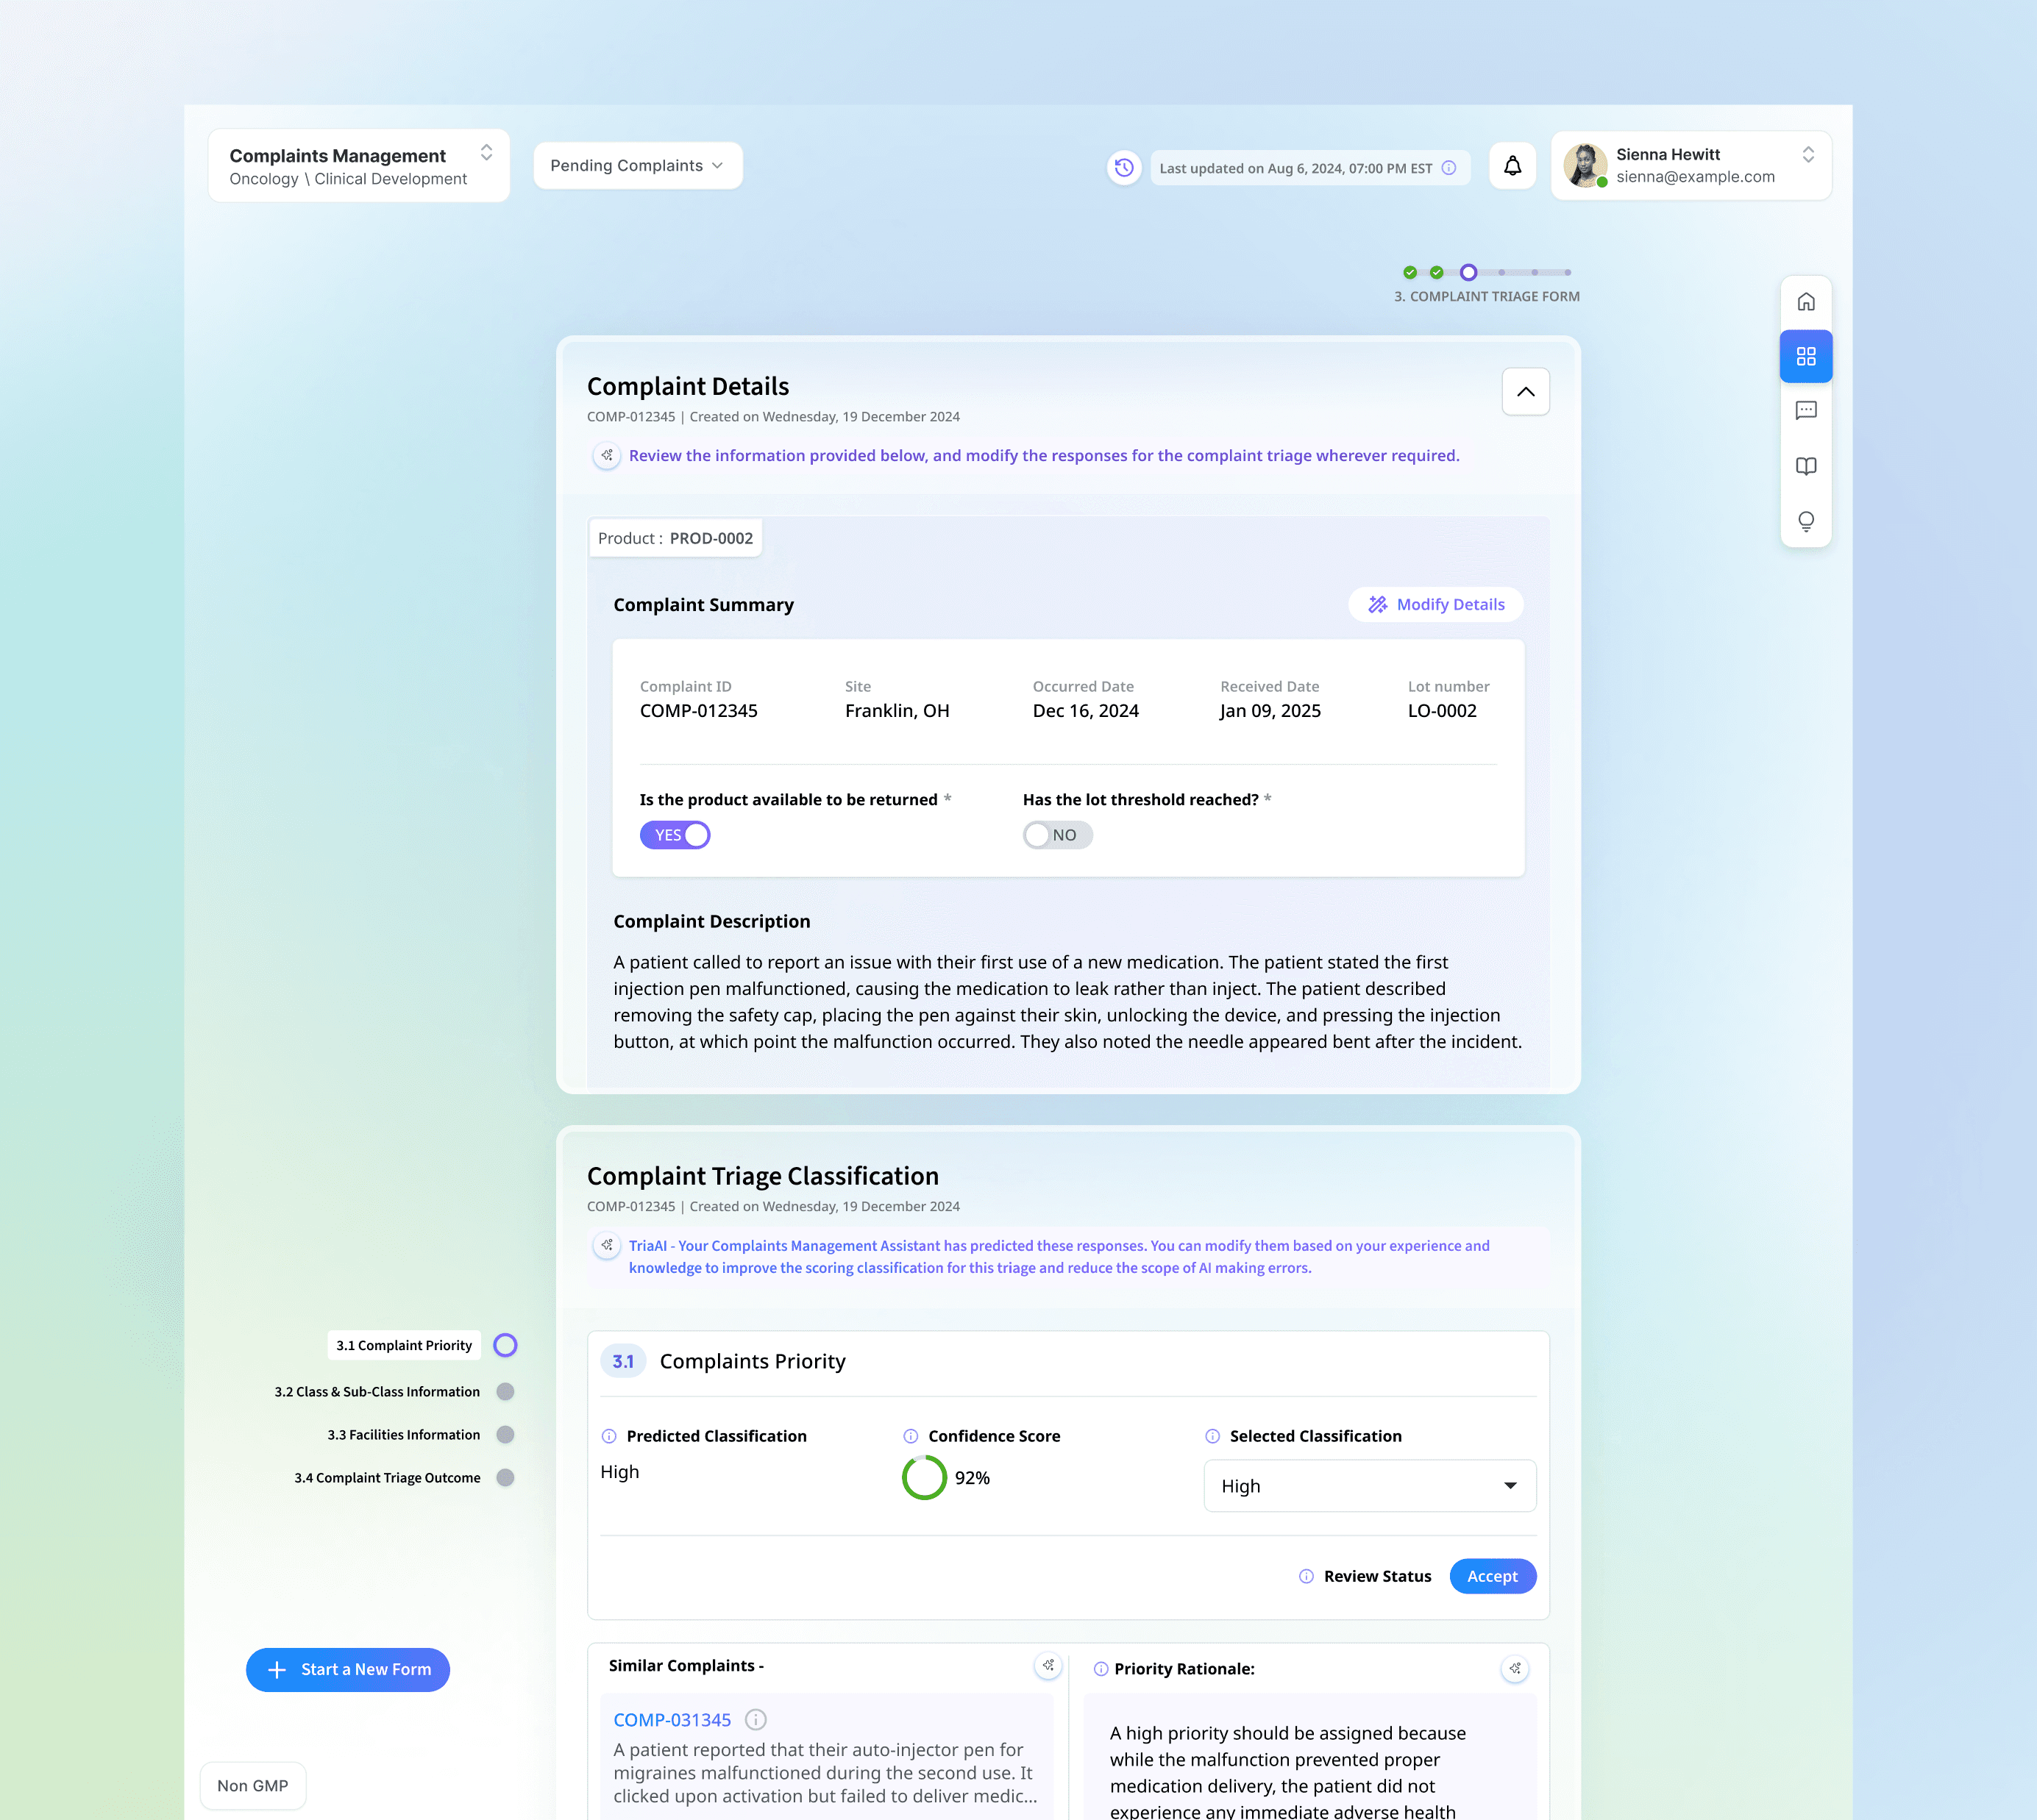The width and height of the screenshot is (2037, 1820).
Task: Toggle product available to be returned switch
Action: pos(675,835)
